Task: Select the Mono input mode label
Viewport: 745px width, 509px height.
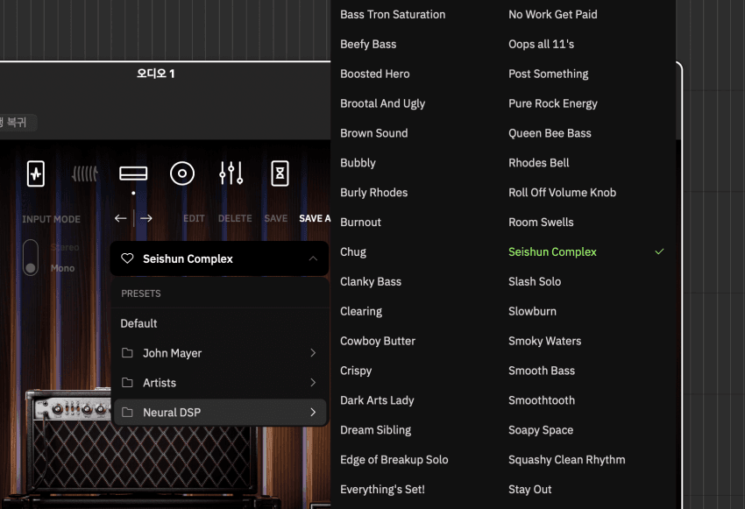Action: coord(62,268)
